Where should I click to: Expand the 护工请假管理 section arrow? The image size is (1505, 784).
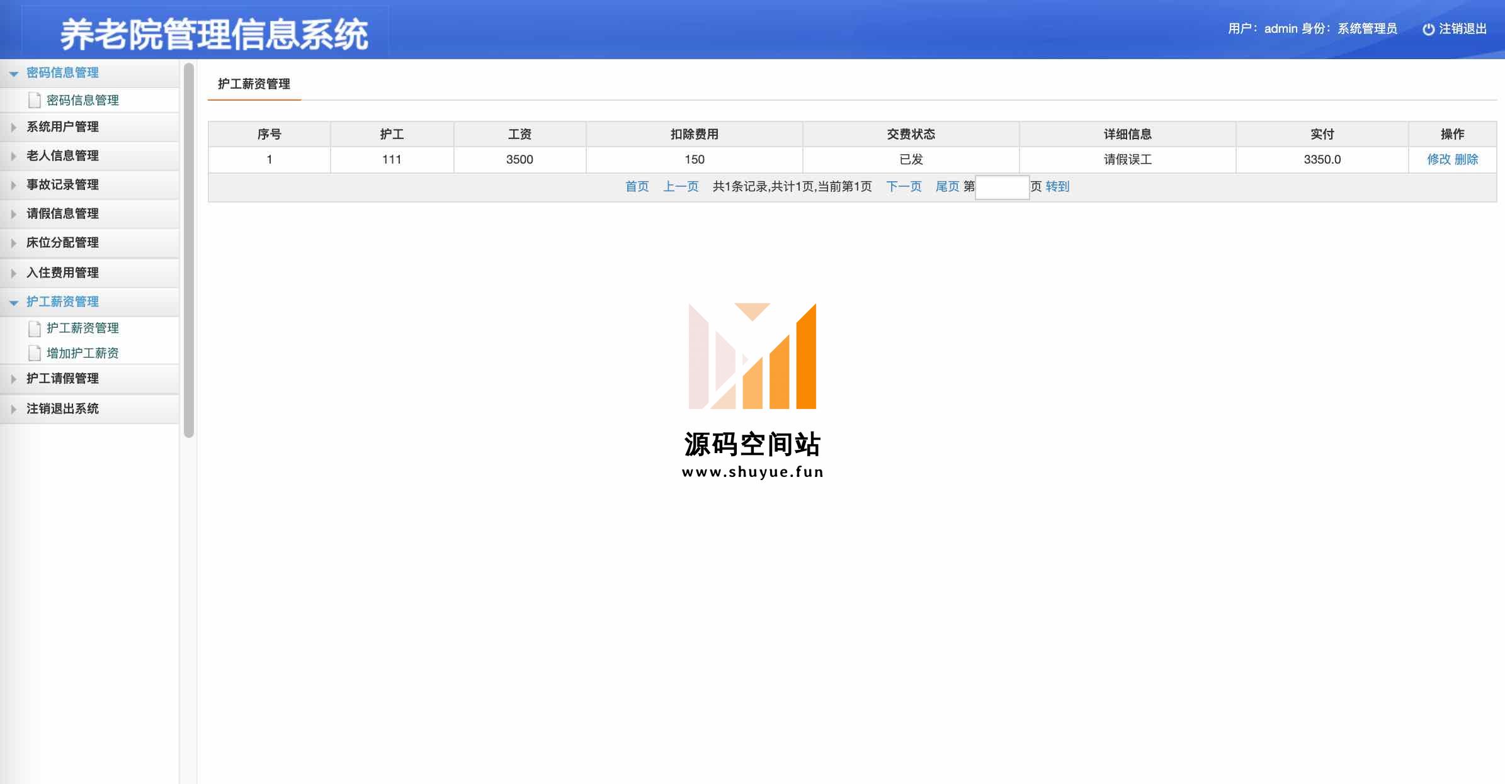(x=13, y=379)
